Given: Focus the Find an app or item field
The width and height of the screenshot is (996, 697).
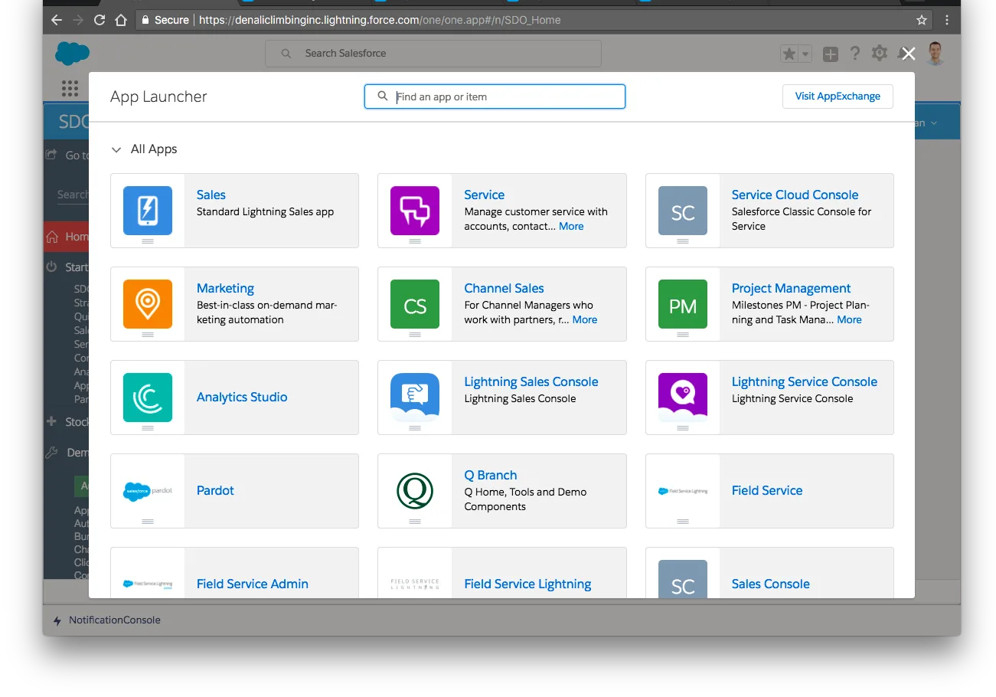Looking at the screenshot, I should click(495, 97).
